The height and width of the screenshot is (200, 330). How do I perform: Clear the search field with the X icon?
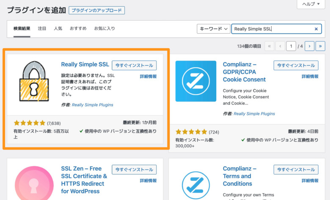316,29
